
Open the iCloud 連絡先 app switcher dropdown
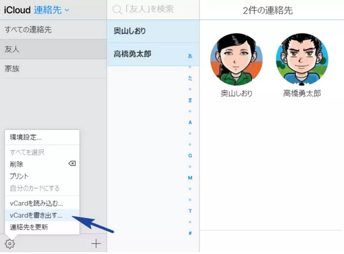tap(52, 10)
